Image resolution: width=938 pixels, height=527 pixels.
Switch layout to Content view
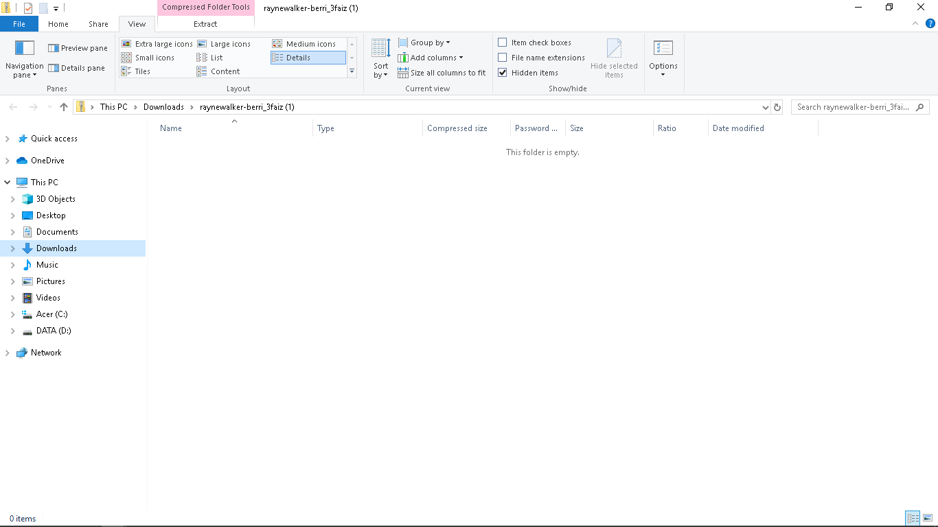point(218,71)
